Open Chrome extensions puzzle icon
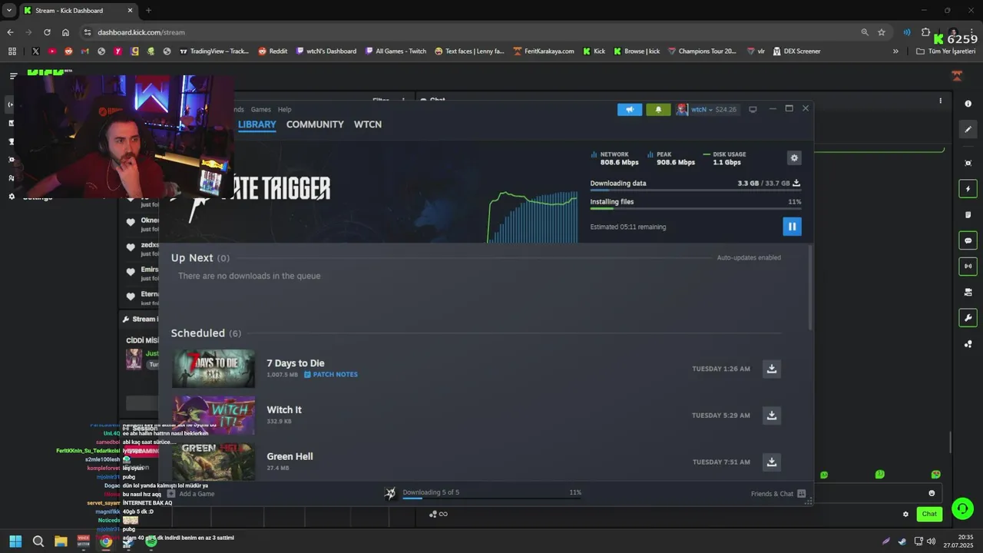This screenshot has width=983, height=553. tap(925, 32)
